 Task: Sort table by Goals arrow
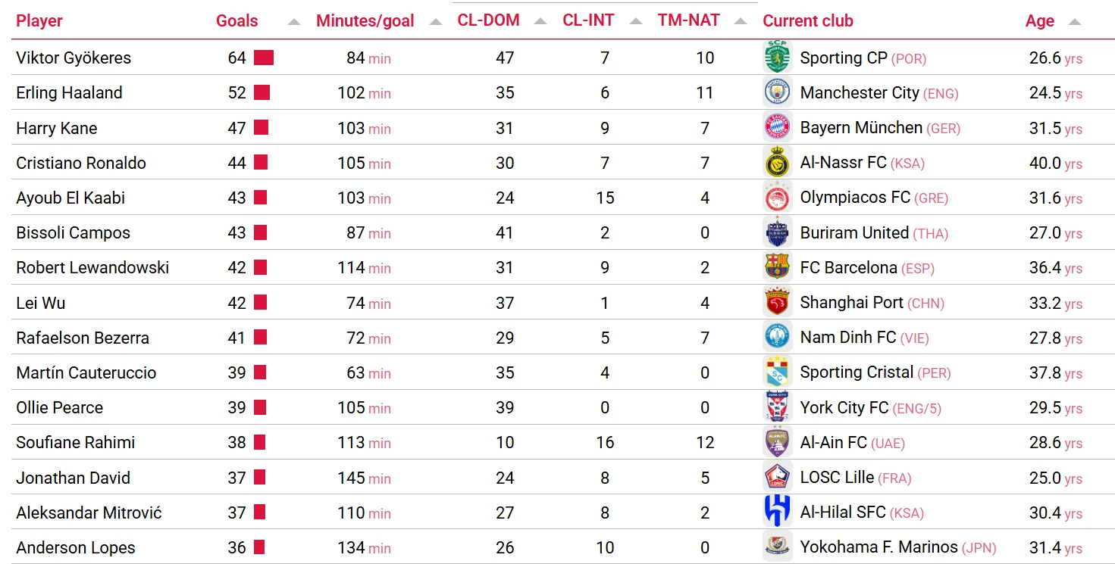tap(294, 22)
